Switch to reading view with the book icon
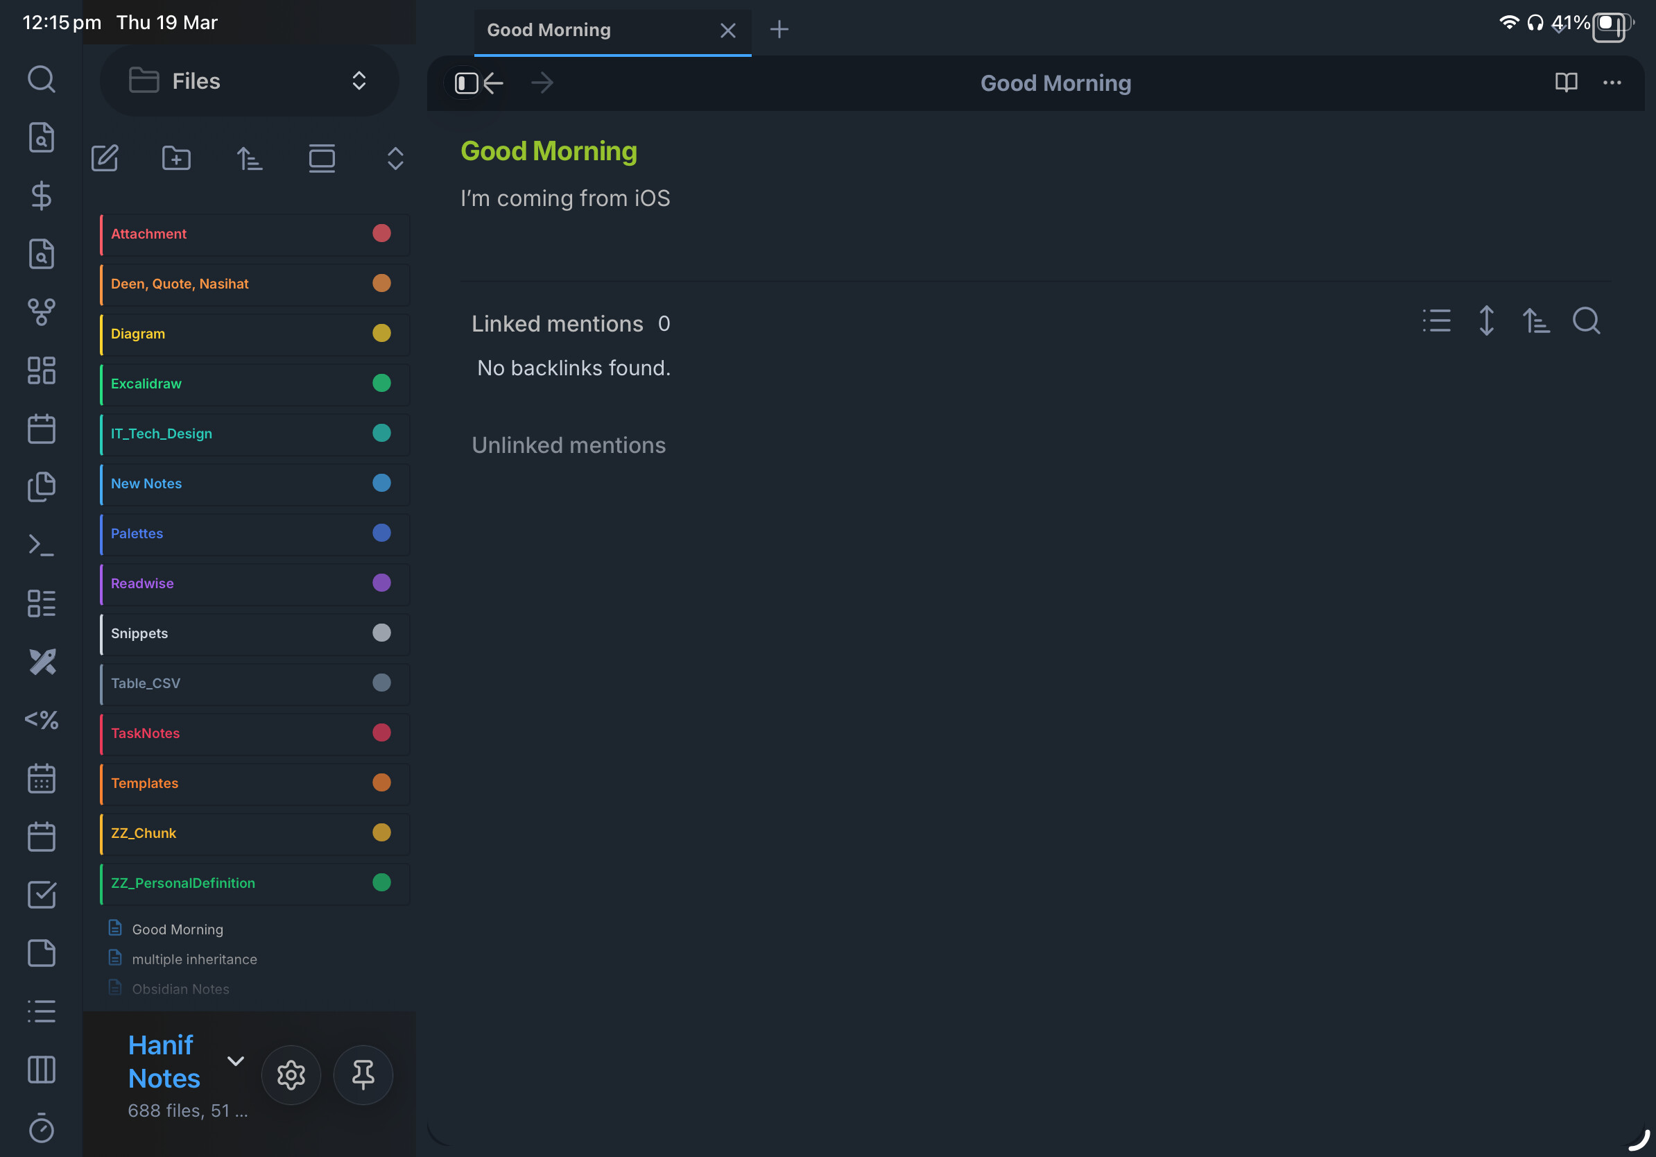This screenshot has width=1656, height=1157. click(x=1566, y=83)
